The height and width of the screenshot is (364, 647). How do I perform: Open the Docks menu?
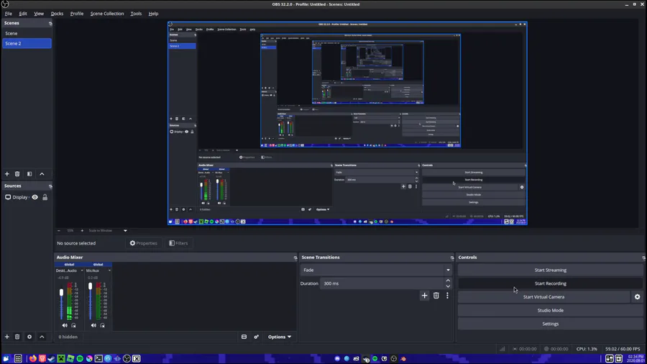pos(57,14)
